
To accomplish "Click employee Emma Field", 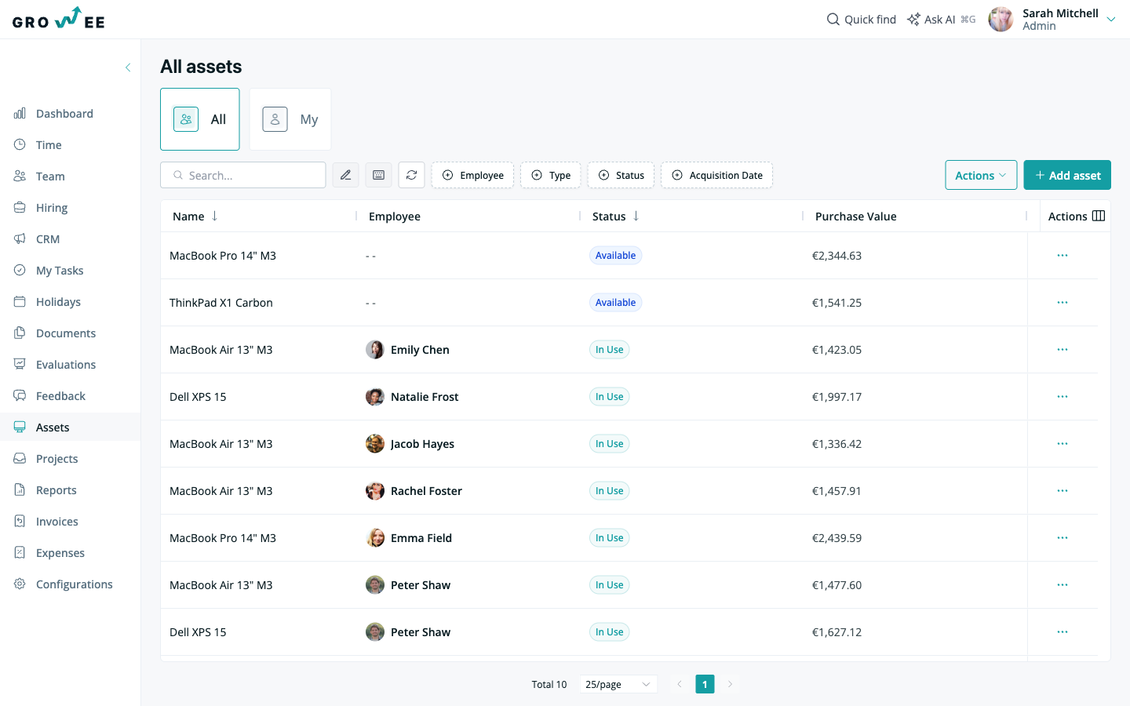I will [409, 538].
